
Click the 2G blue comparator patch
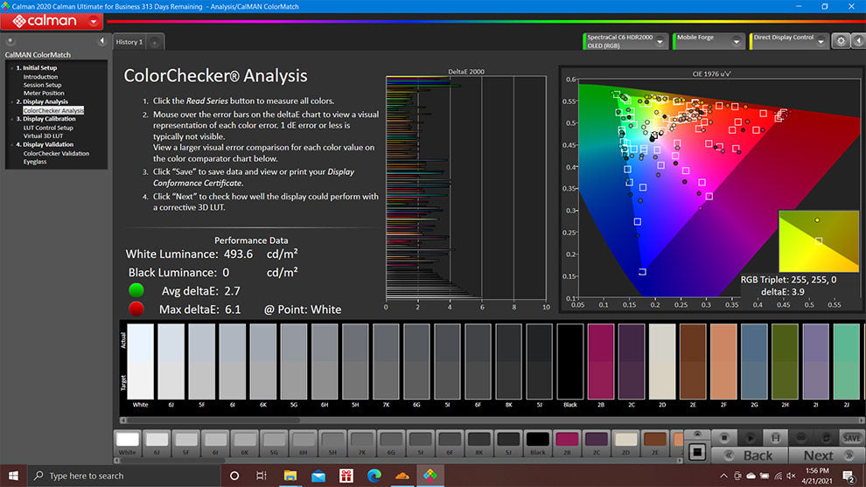coord(754,361)
